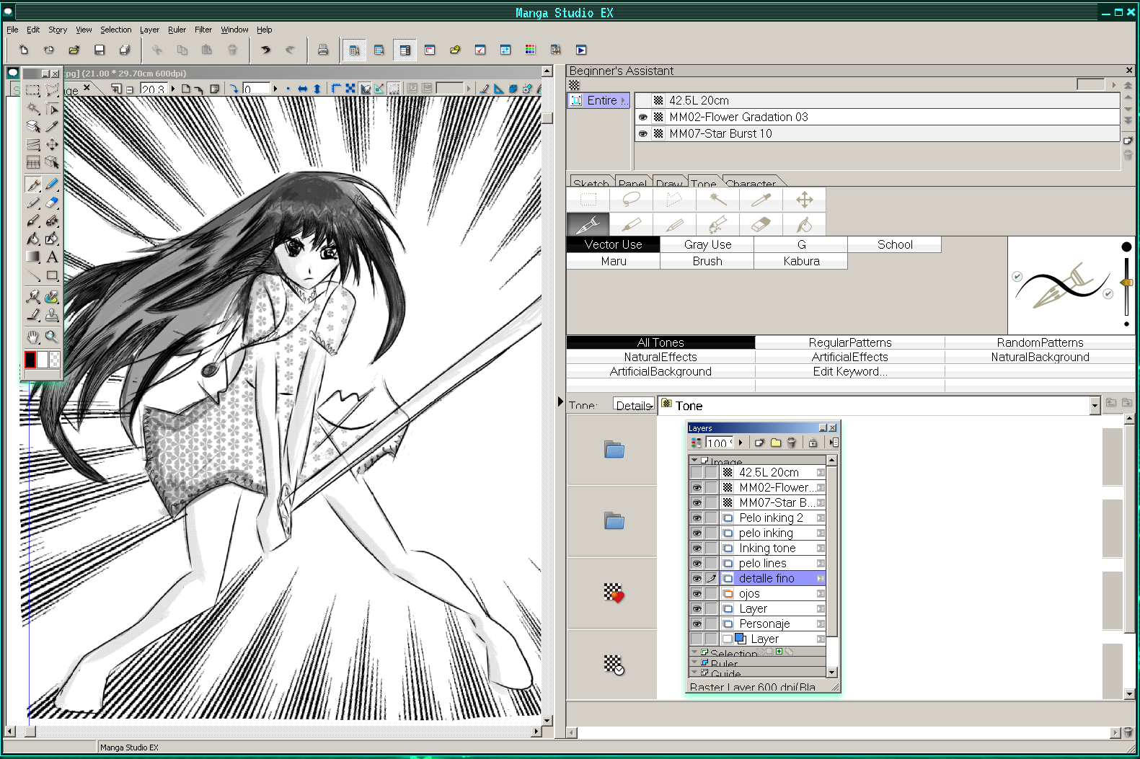Hide the Pelo inking 2 layer

pos(697,518)
